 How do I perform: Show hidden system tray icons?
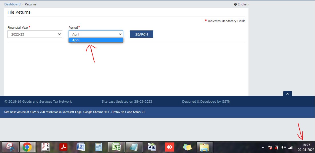tap(263, 148)
